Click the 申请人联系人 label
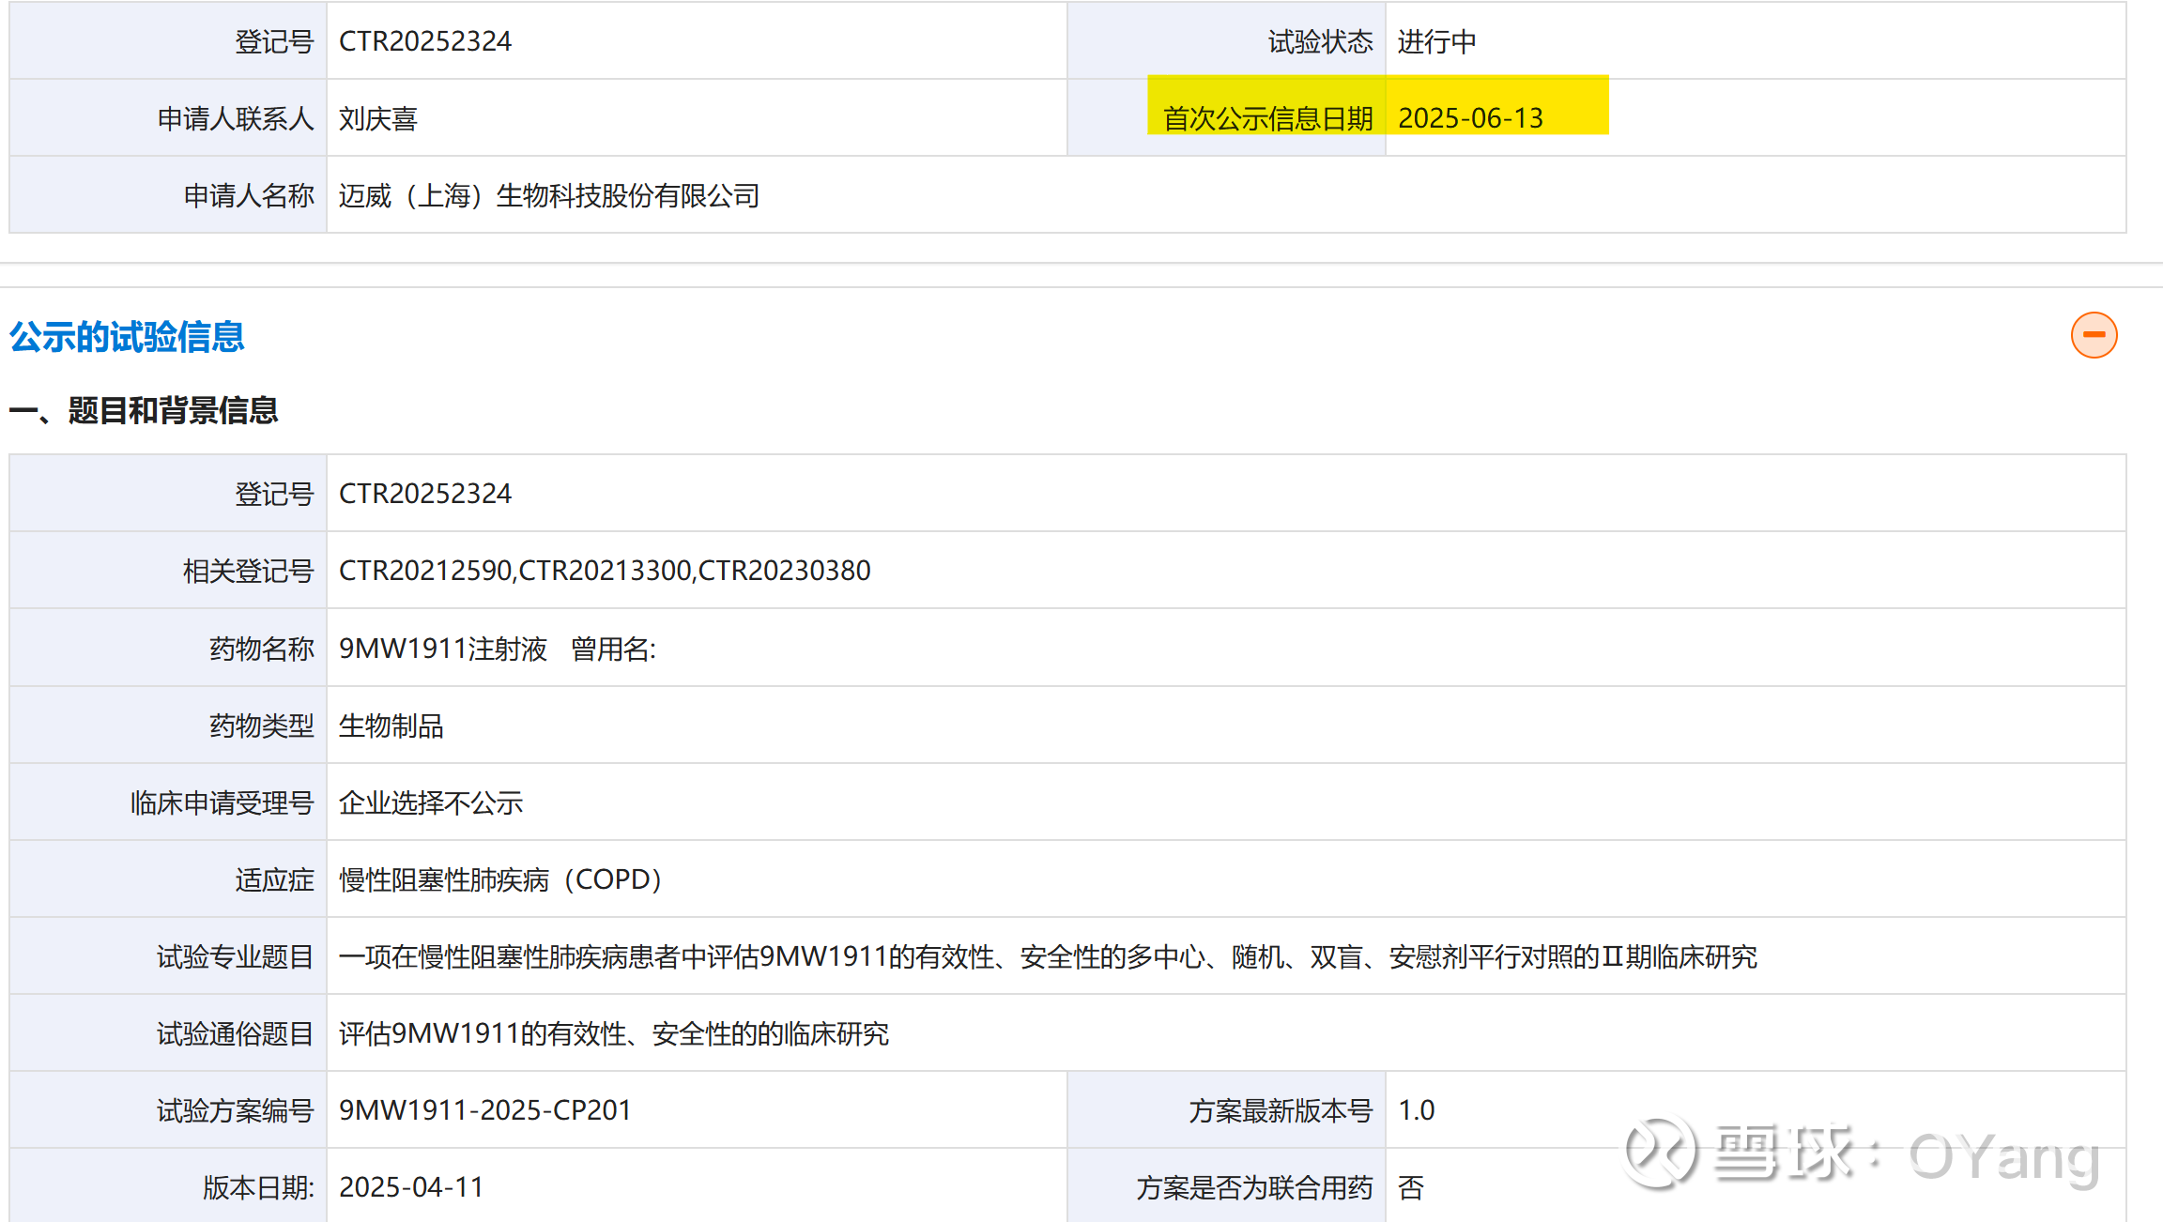This screenshot has width=2163, height=1222. tap(236, 118)
